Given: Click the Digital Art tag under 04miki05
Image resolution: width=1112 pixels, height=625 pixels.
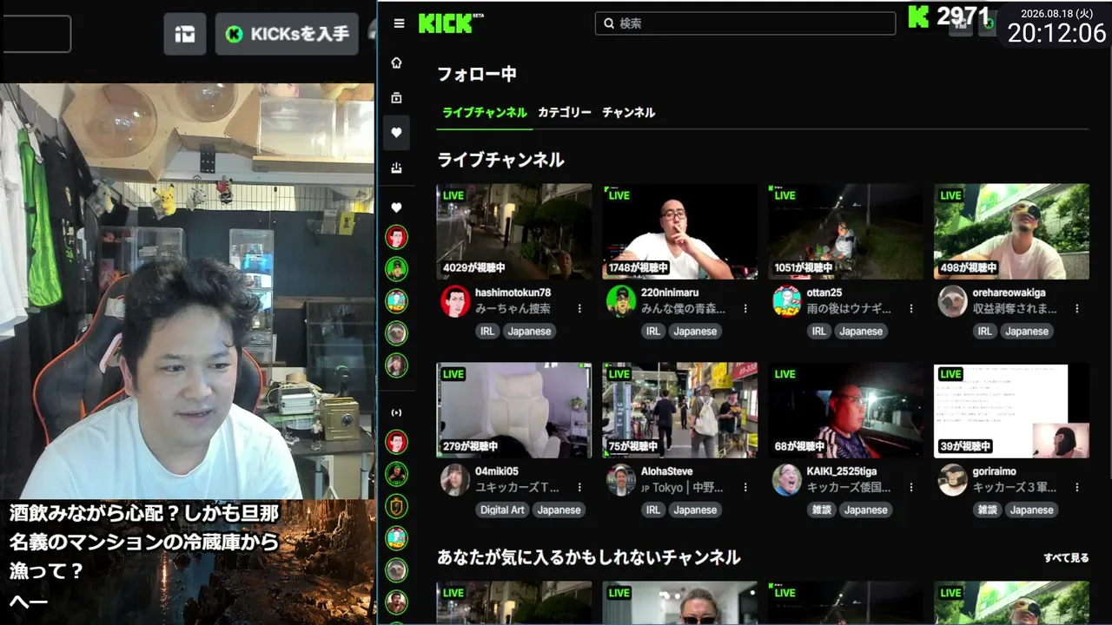Looking at the screenshot, I should [x=502, y=510].
